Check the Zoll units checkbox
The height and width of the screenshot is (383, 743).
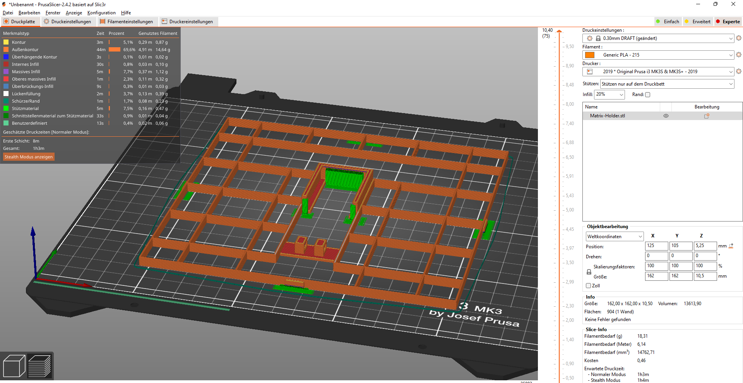coord(588,286)
